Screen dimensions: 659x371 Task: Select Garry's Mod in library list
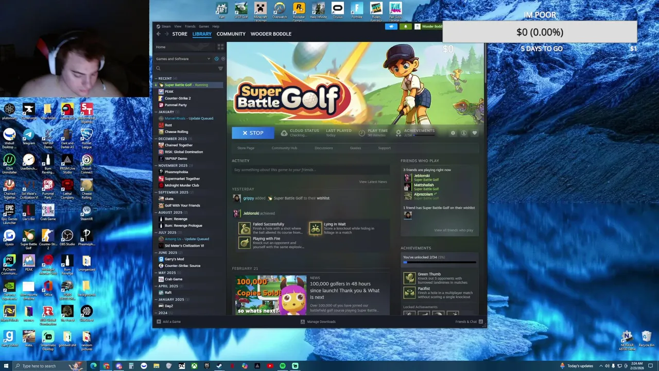tap(174, 259)
